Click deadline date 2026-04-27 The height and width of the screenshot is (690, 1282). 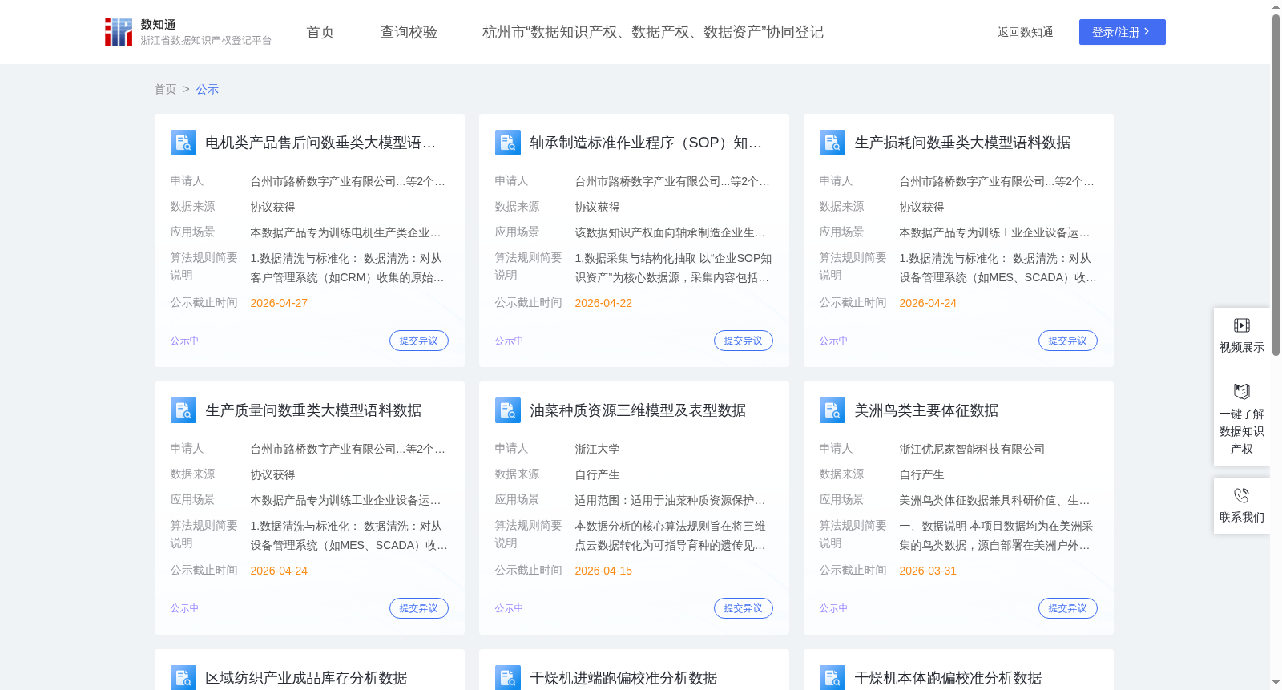click(x=279, y=303)
